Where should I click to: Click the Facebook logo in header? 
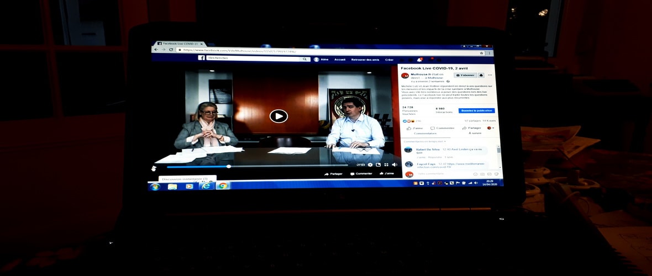201,58
